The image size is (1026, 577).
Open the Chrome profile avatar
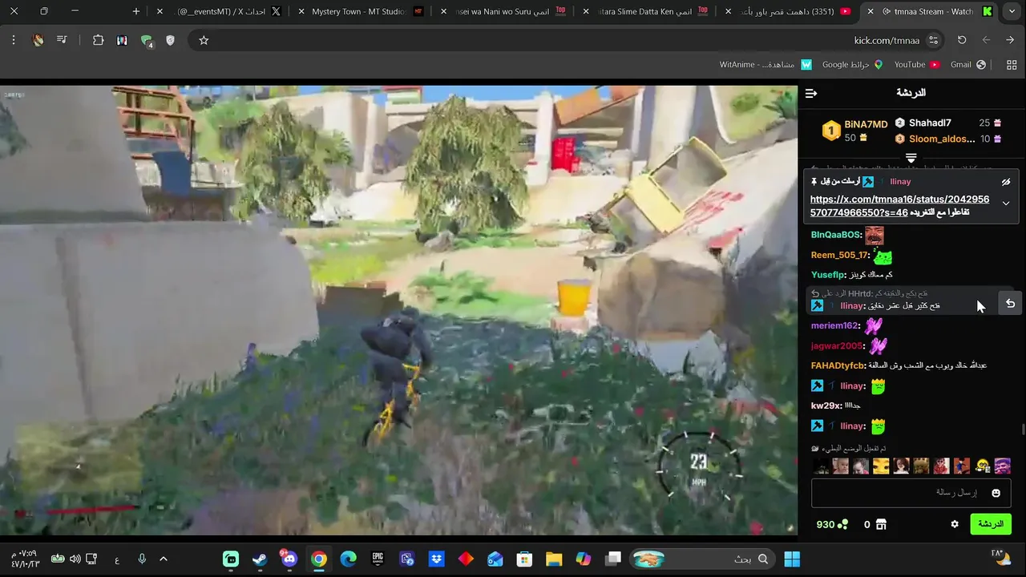tap(38, 40)
